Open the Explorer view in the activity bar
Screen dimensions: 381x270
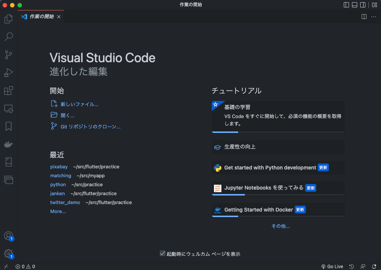[8, 19]
